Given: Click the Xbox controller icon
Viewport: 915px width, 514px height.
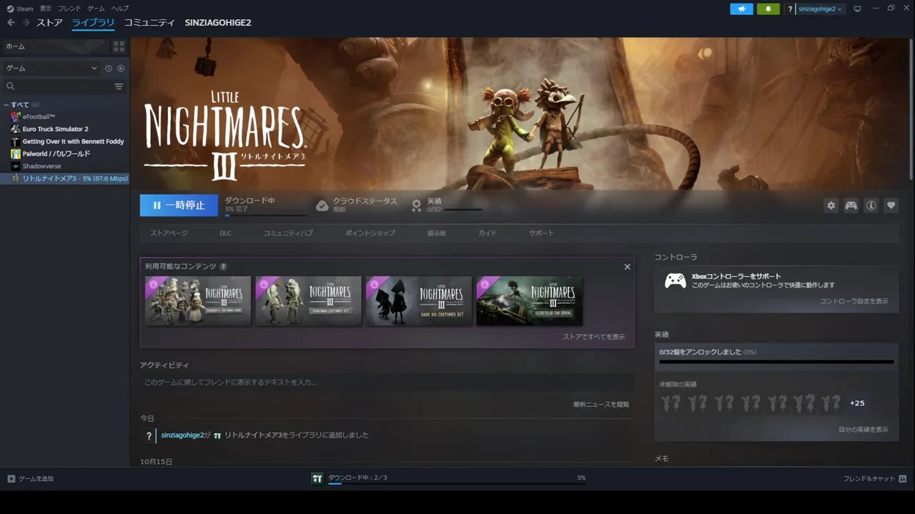Looking at the screenshot, I should click(x=676, y=281).
